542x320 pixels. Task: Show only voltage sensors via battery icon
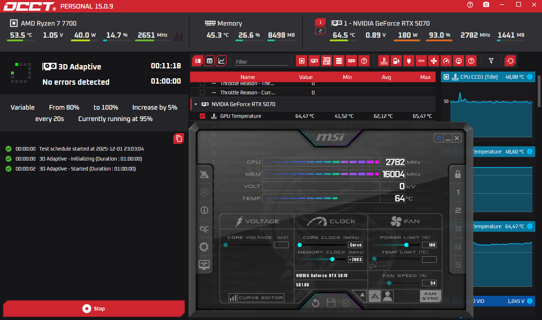[x=396, y=61]
